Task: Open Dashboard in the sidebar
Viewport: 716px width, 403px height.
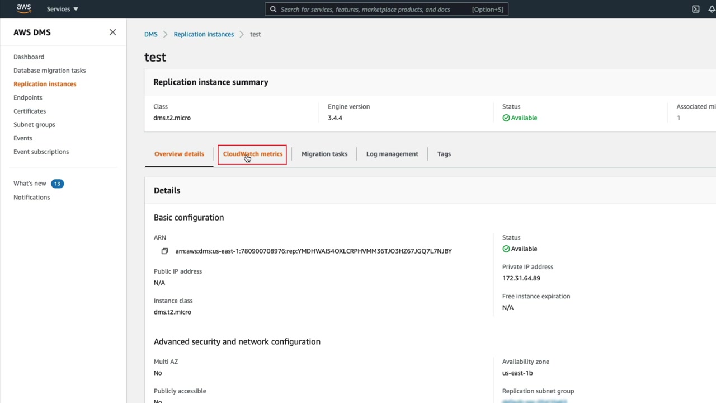Action: (29, 57)
